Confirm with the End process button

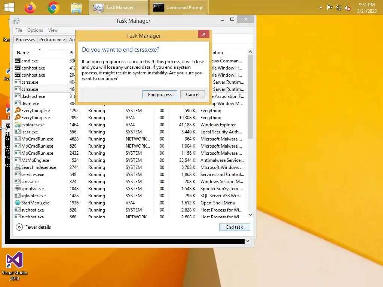(160, 95)
